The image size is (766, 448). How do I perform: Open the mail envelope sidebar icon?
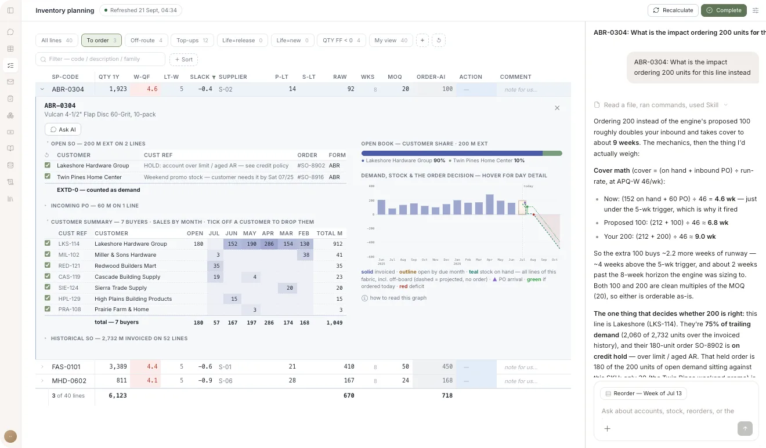pyautogui.click(x=10, y=82)
